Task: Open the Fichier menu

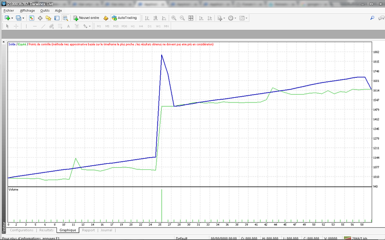Action: click(x=9, y=10)
